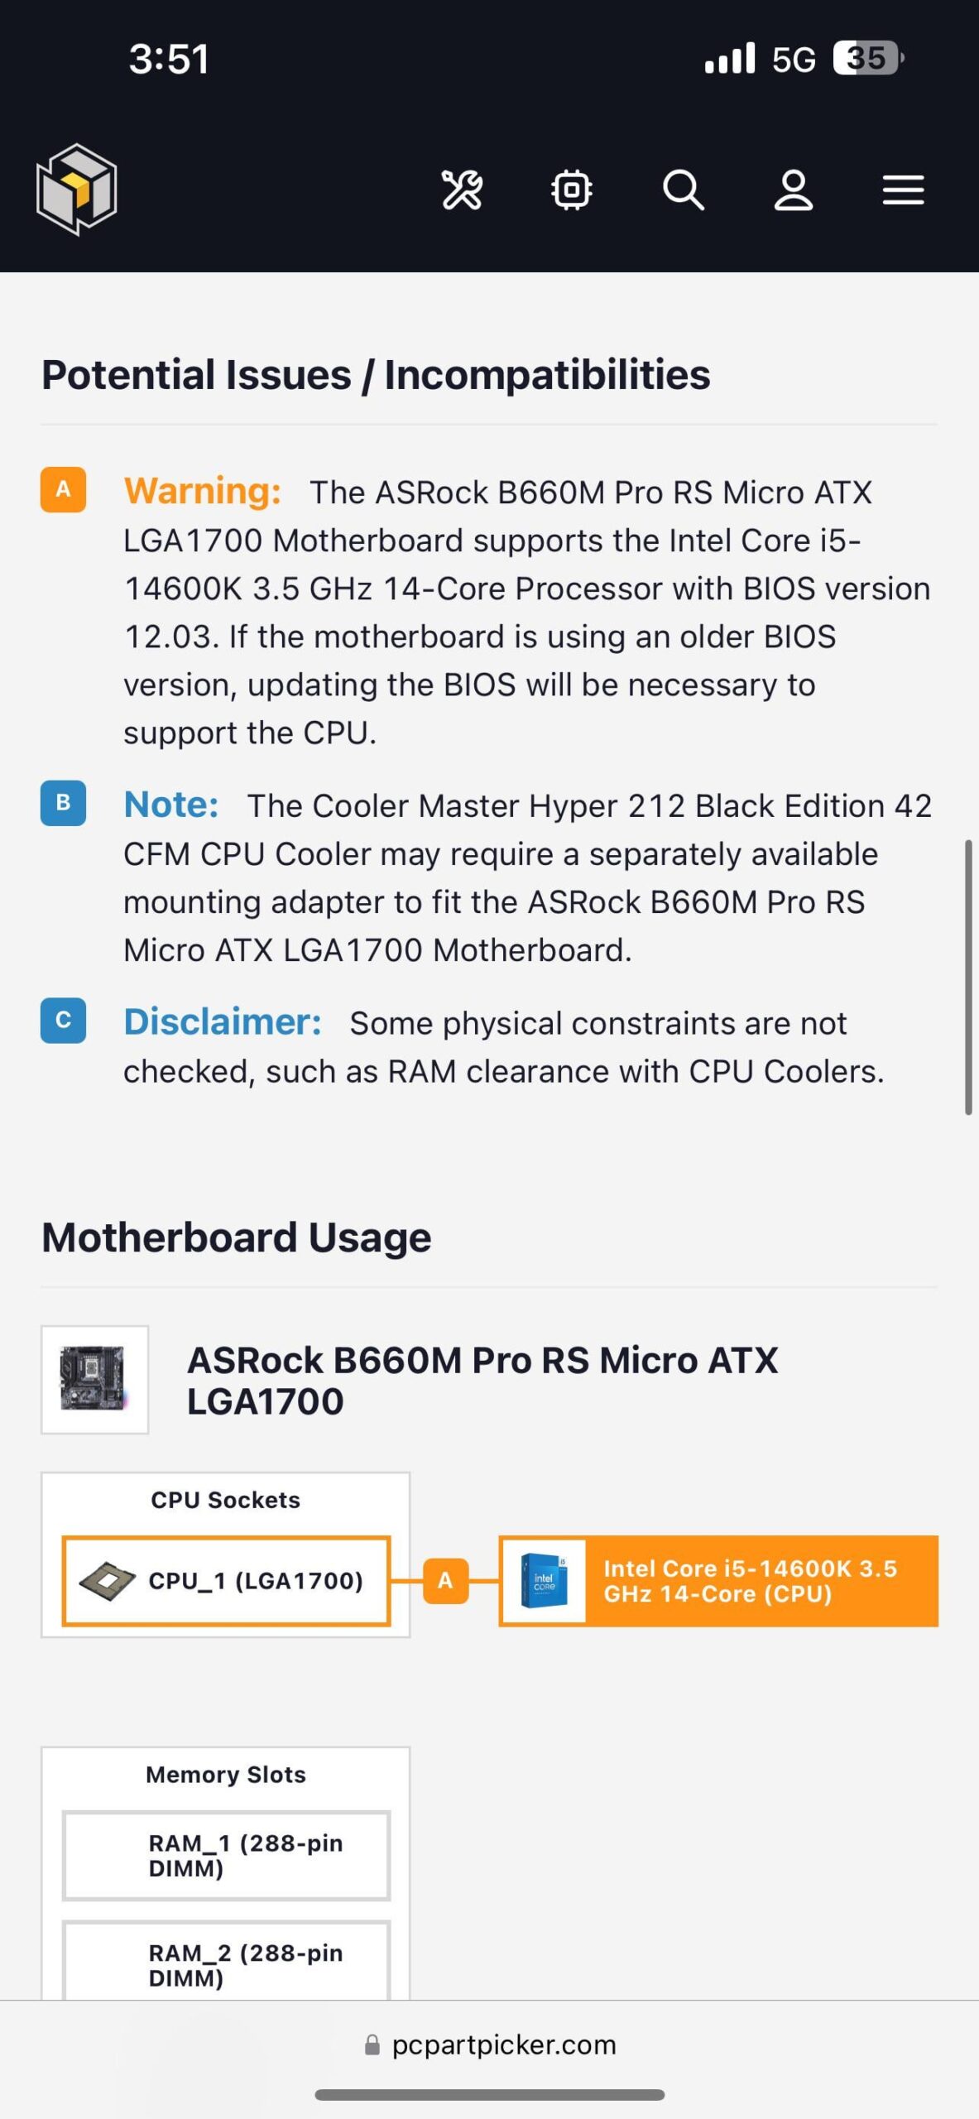This screenshot has height=2119, width=979.
Task: Tap the blue B note badge
Action: click(63, 803)
